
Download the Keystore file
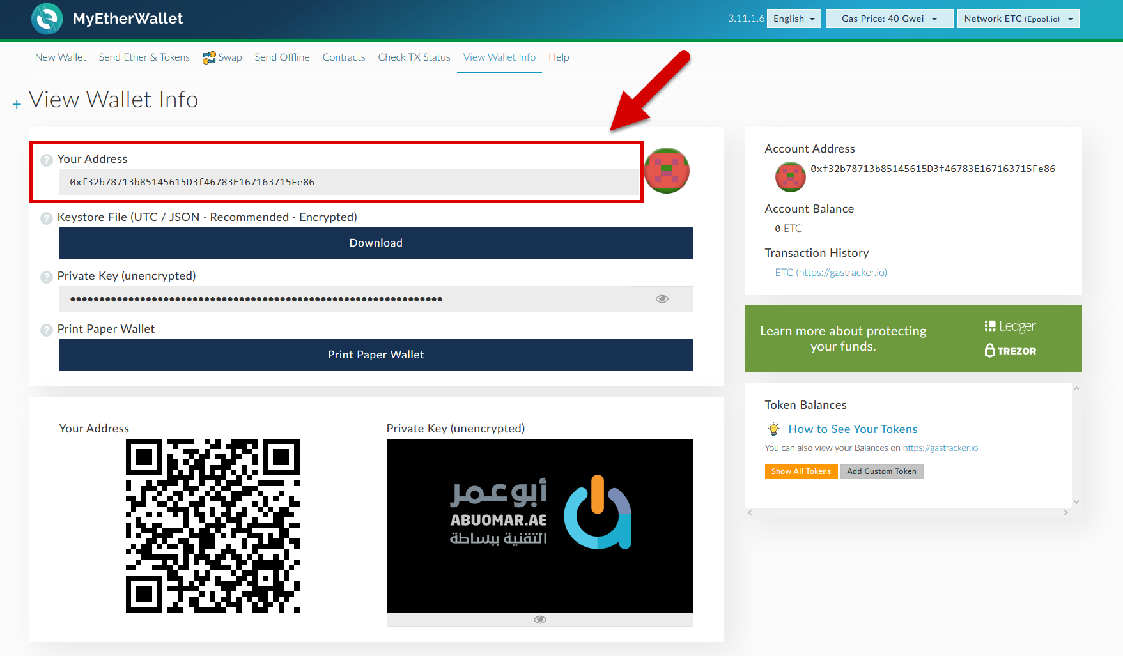[x=376, y=243]
